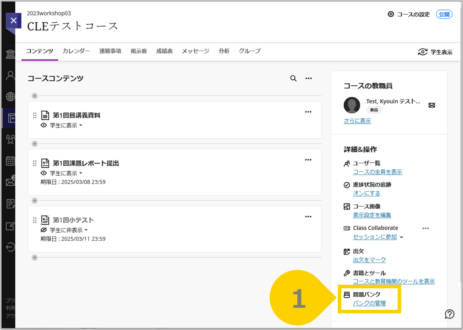Click the 期限日 2025/03/08 23:59 text
The height and width of the screenshot is (330, 463).
tap(73, 182)
